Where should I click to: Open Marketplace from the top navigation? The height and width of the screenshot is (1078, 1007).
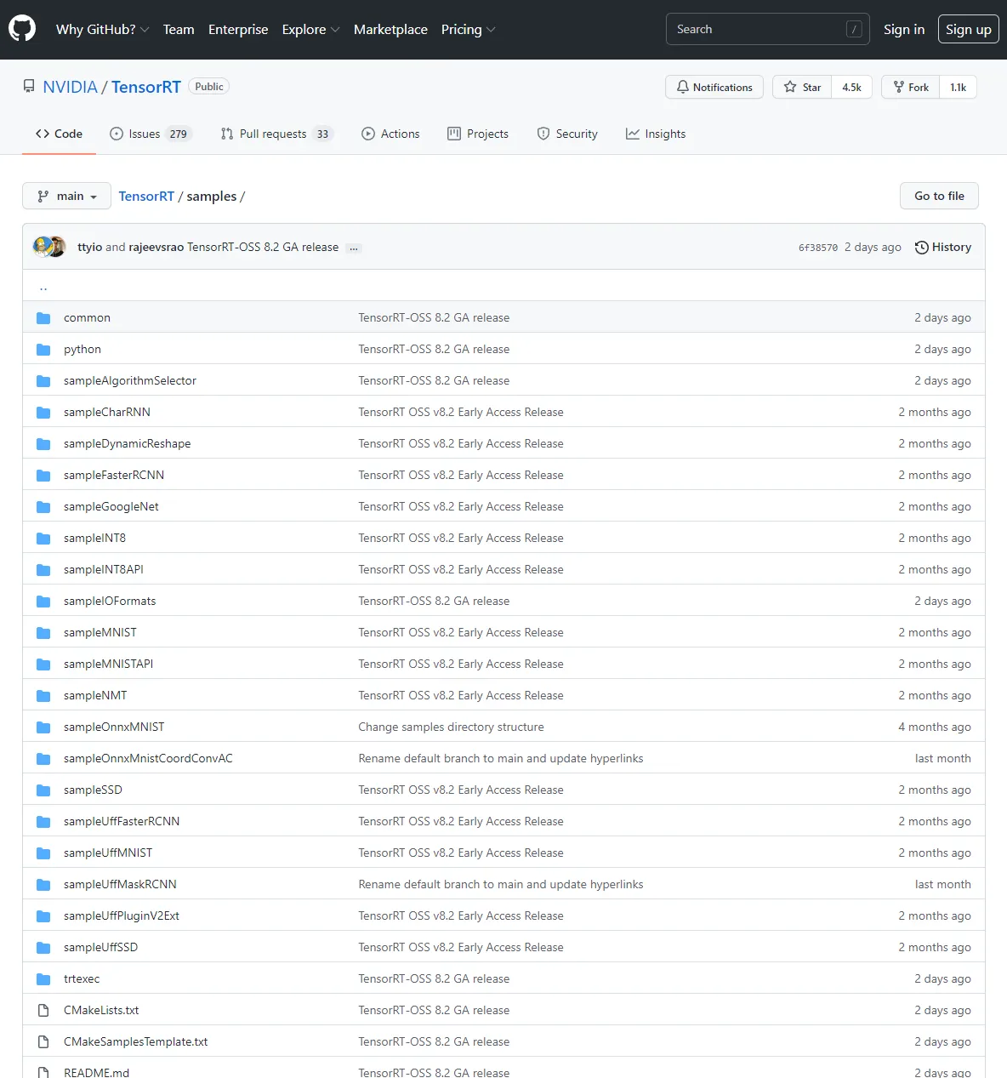[x=390, y=29]
